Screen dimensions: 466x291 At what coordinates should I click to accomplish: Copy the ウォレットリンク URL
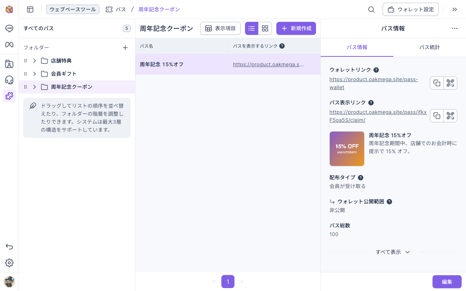437,83
